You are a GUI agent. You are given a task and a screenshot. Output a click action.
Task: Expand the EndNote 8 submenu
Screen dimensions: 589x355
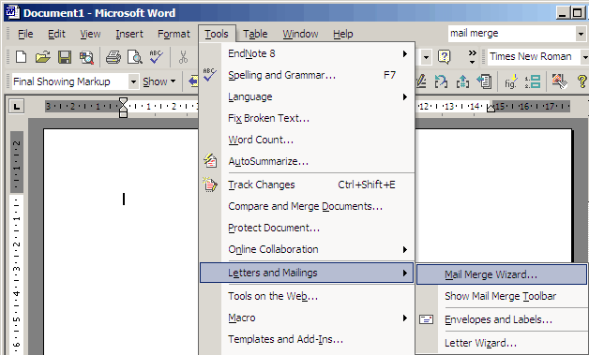[405, 53]
